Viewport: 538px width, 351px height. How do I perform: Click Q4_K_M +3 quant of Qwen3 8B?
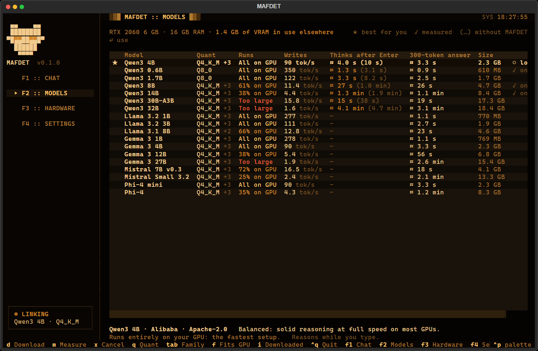coord(214,86)
